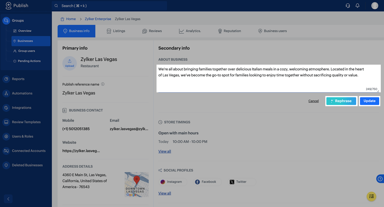Open Review Templates in sidebar
384x207 pixels.
pos(26,122)
